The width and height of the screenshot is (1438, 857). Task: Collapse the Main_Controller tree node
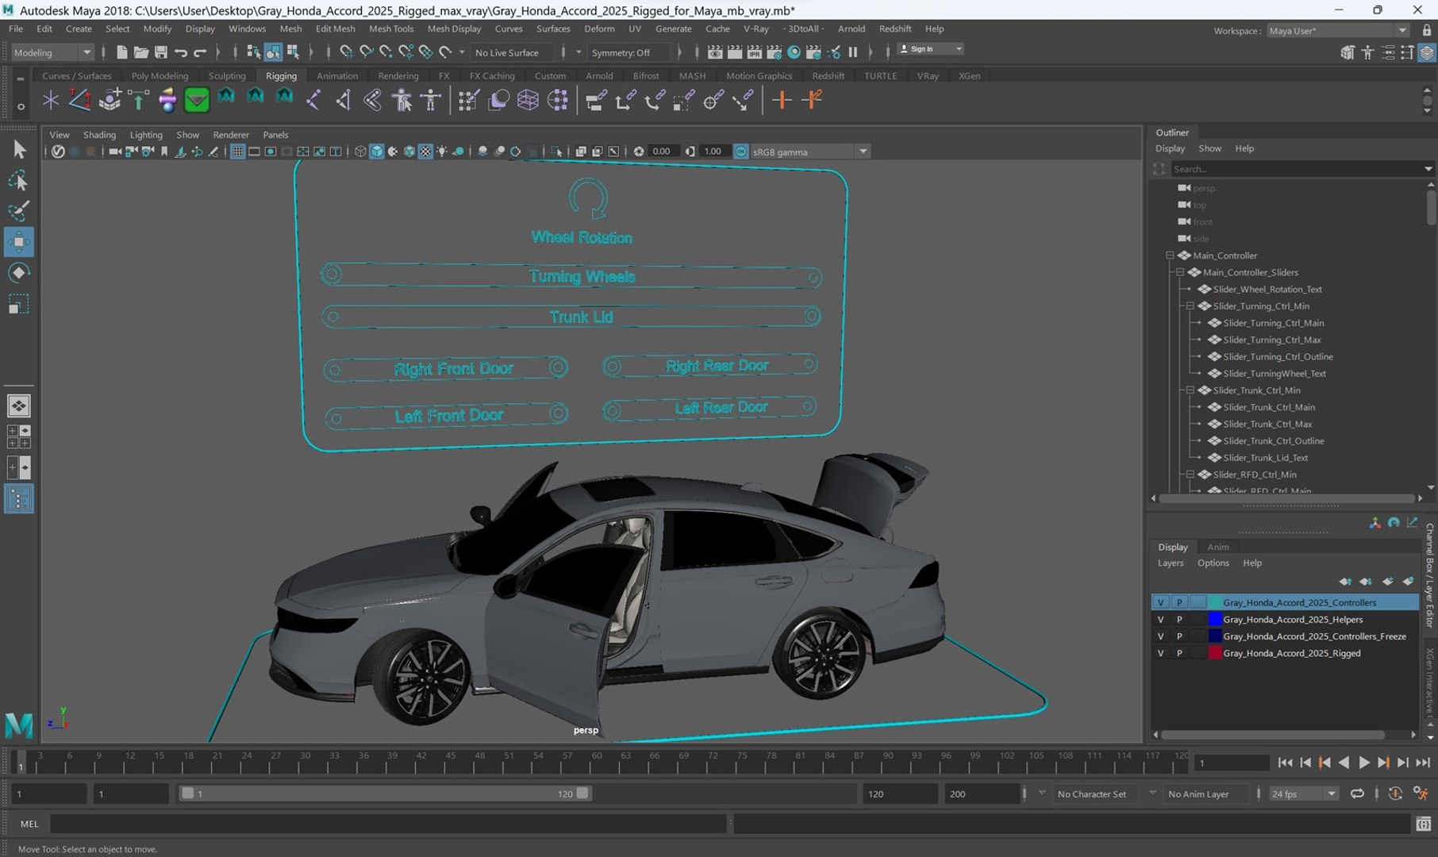tap(1170, 256)
